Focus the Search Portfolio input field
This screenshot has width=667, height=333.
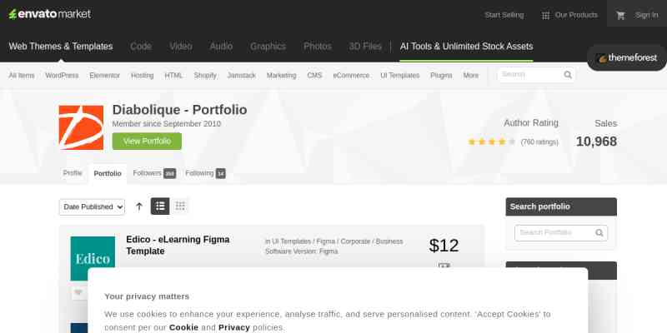pyautogui.click(x=561, y=233)
